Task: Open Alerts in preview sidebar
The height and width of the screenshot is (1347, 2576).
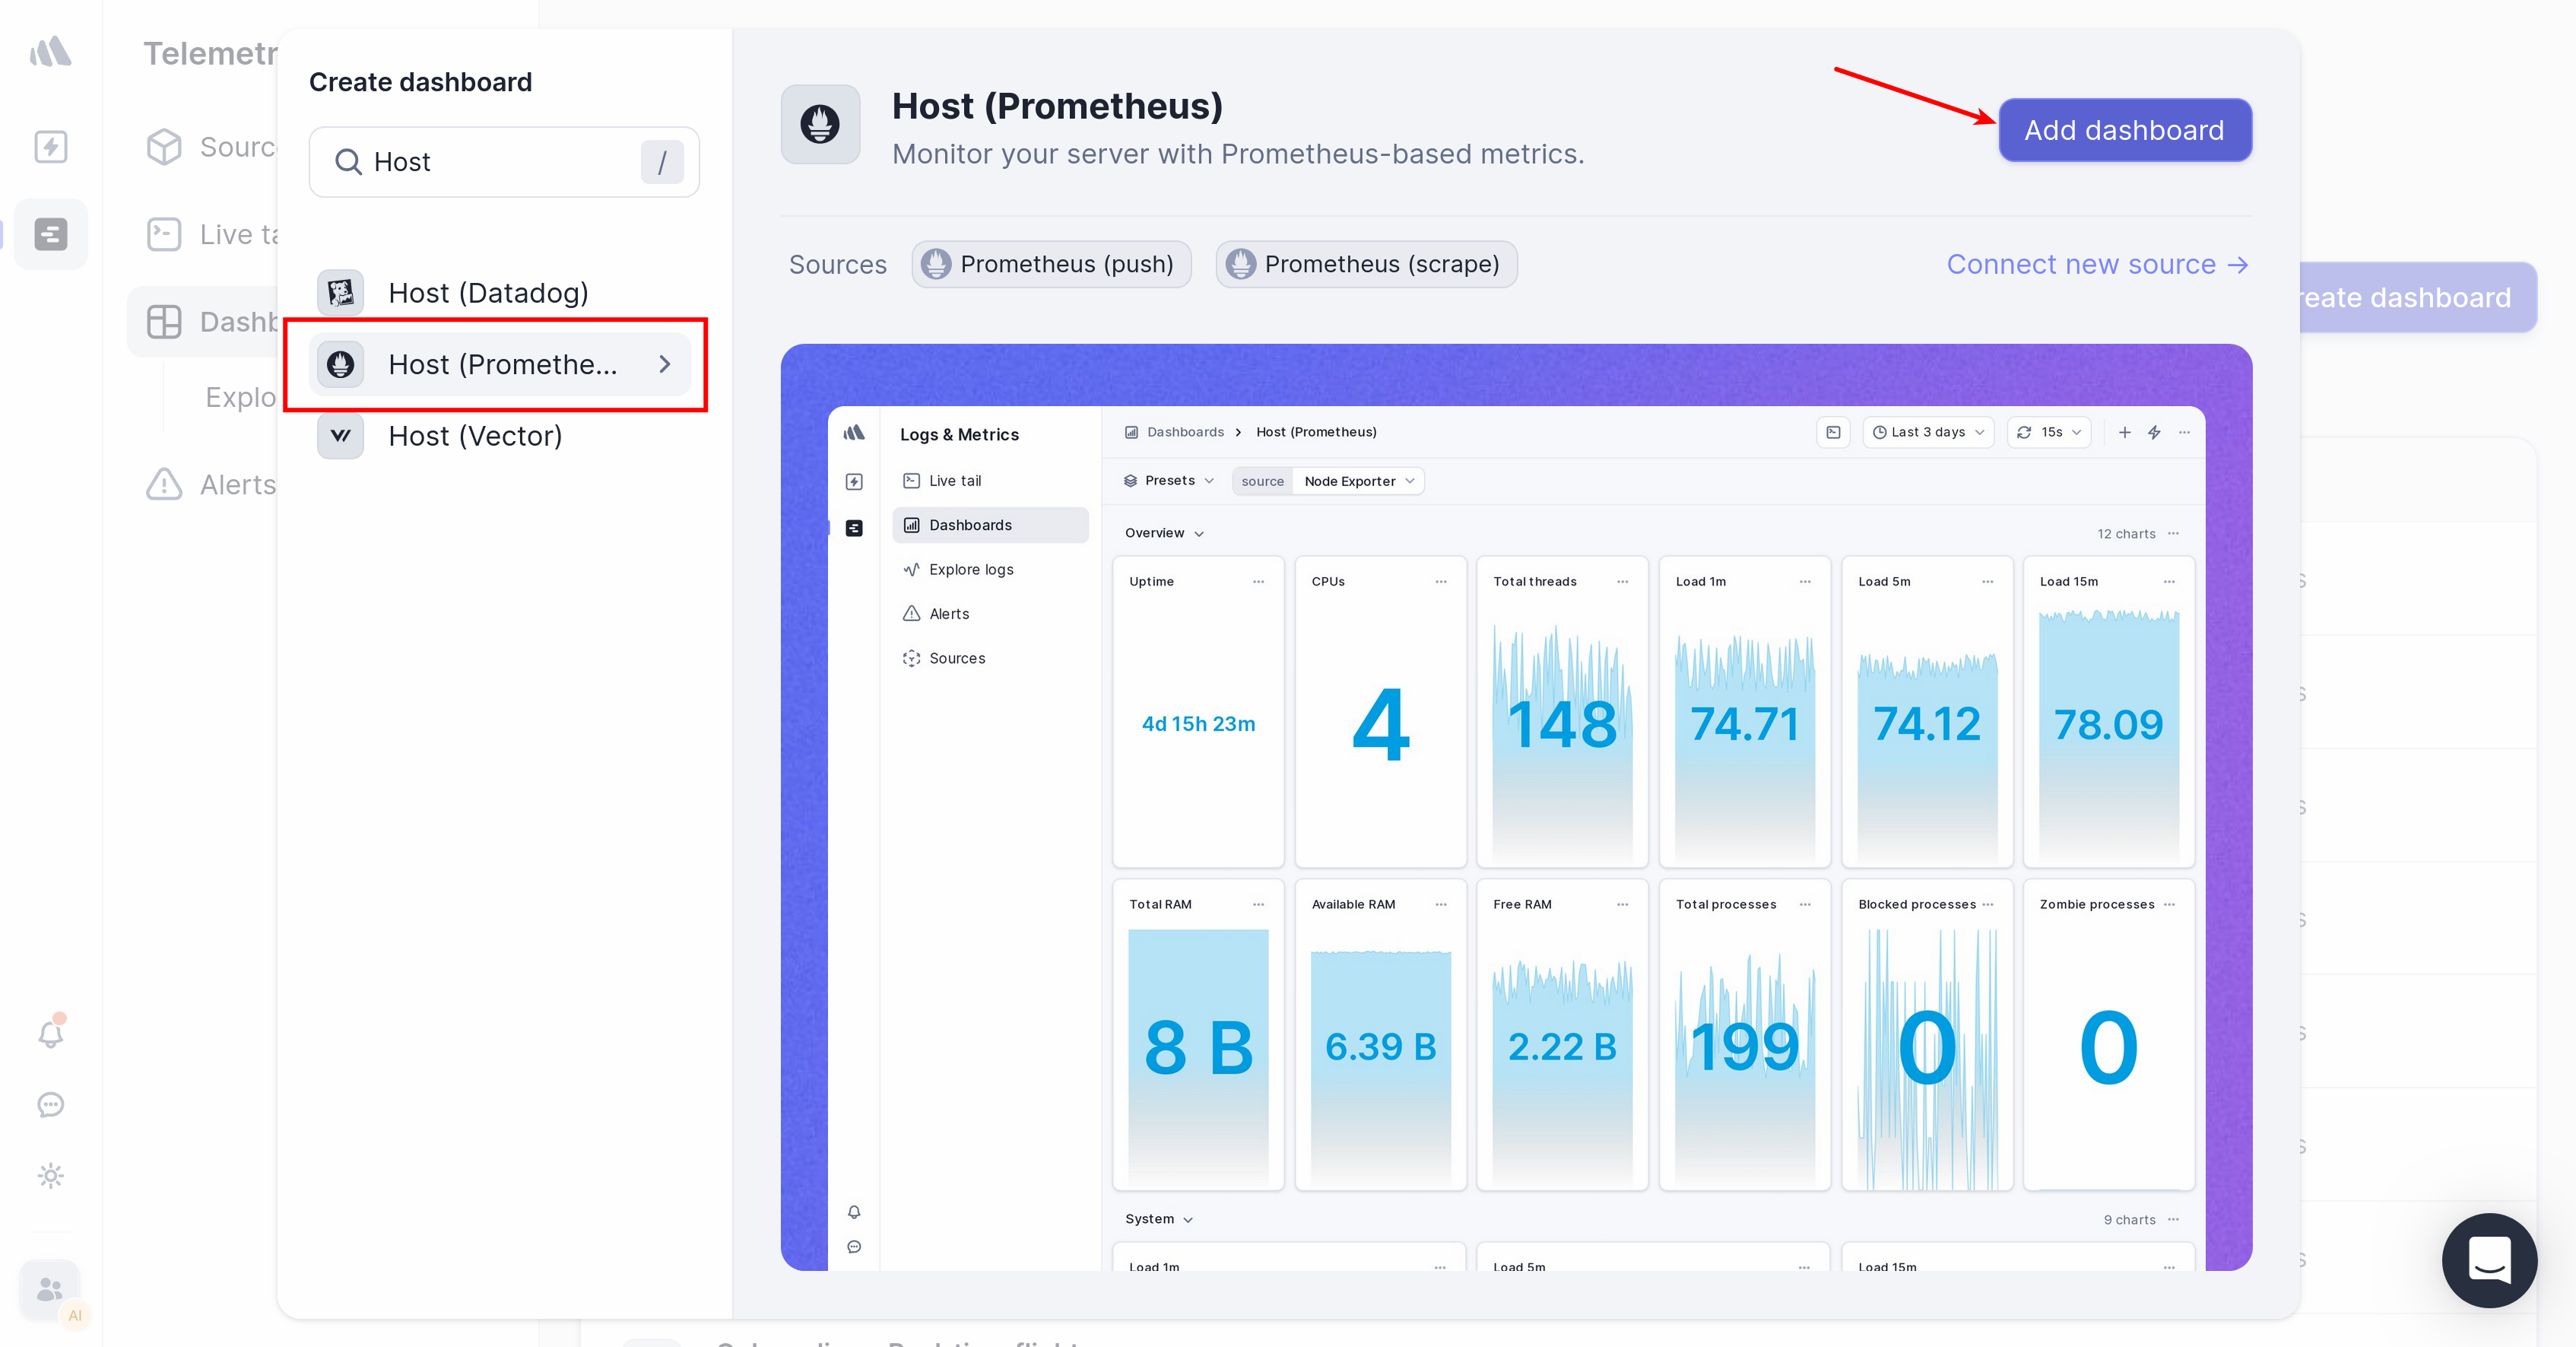Action: (990, 613)
